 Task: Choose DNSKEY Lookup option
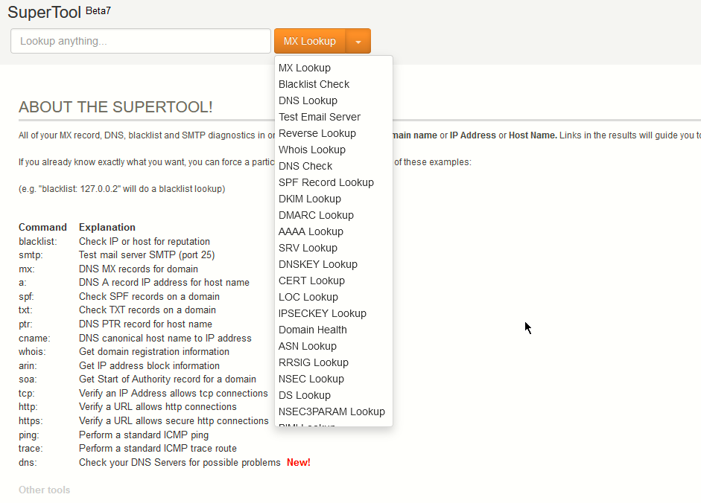[x=318, y=264]
